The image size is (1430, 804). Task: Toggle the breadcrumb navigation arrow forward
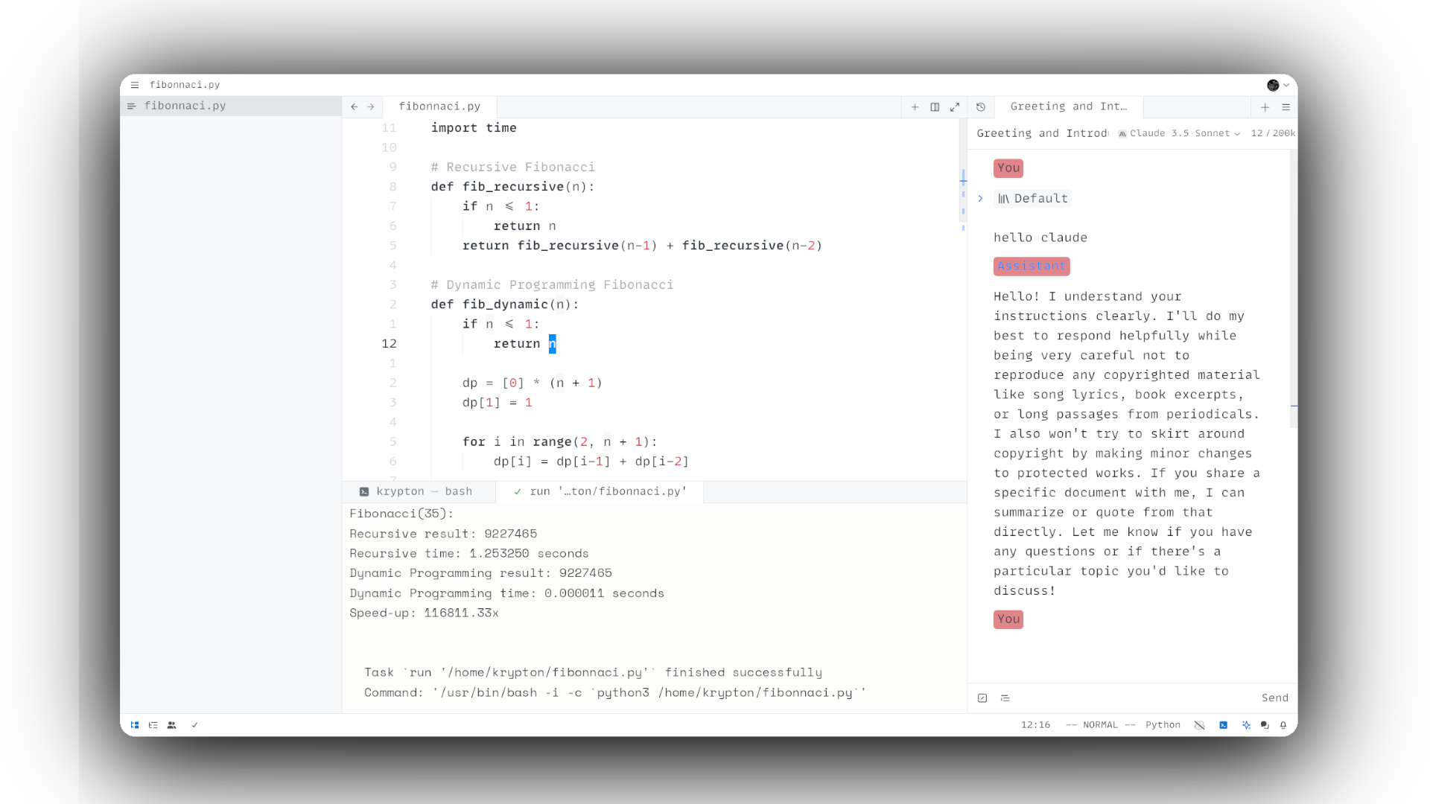[x=370, y=106]
